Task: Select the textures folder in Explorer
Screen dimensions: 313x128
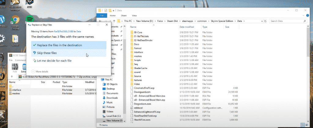Action: pos(138,80)
